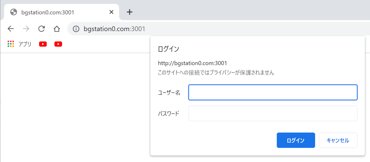Click the blue ログイン button
The height and width of the screenshot is (162, 370).
coord(296,140)
